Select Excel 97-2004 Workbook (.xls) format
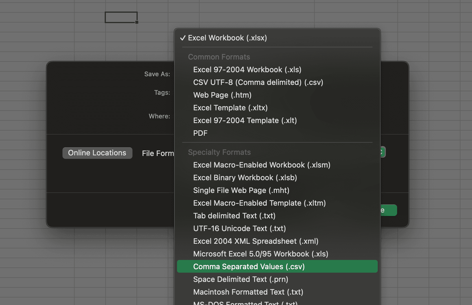Image resolution: width=472 pixels, height=305 pixels. point(277,70)
